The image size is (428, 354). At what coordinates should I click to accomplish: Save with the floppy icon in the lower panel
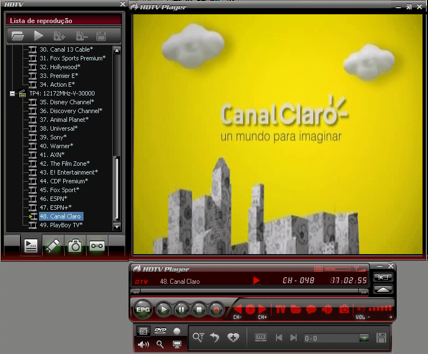pyautogui.click(x=381, y=338)
